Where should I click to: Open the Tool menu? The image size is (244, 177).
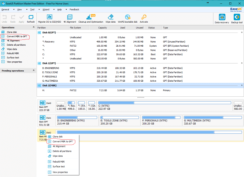pos(32,10)
